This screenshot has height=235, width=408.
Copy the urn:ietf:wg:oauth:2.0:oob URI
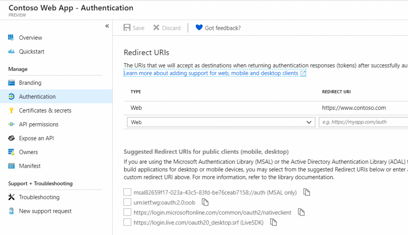click(205, 202)
